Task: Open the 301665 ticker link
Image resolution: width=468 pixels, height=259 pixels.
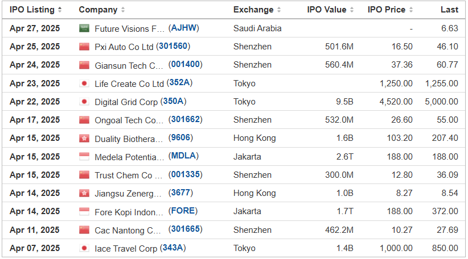Action: coord(186,229)
